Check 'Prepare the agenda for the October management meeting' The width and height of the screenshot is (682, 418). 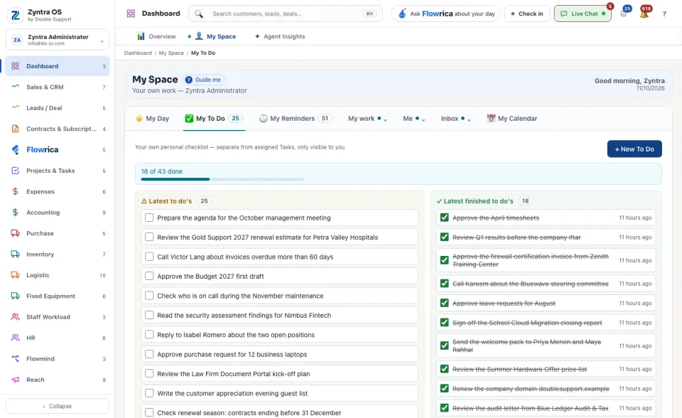click(x=149, y=218)
